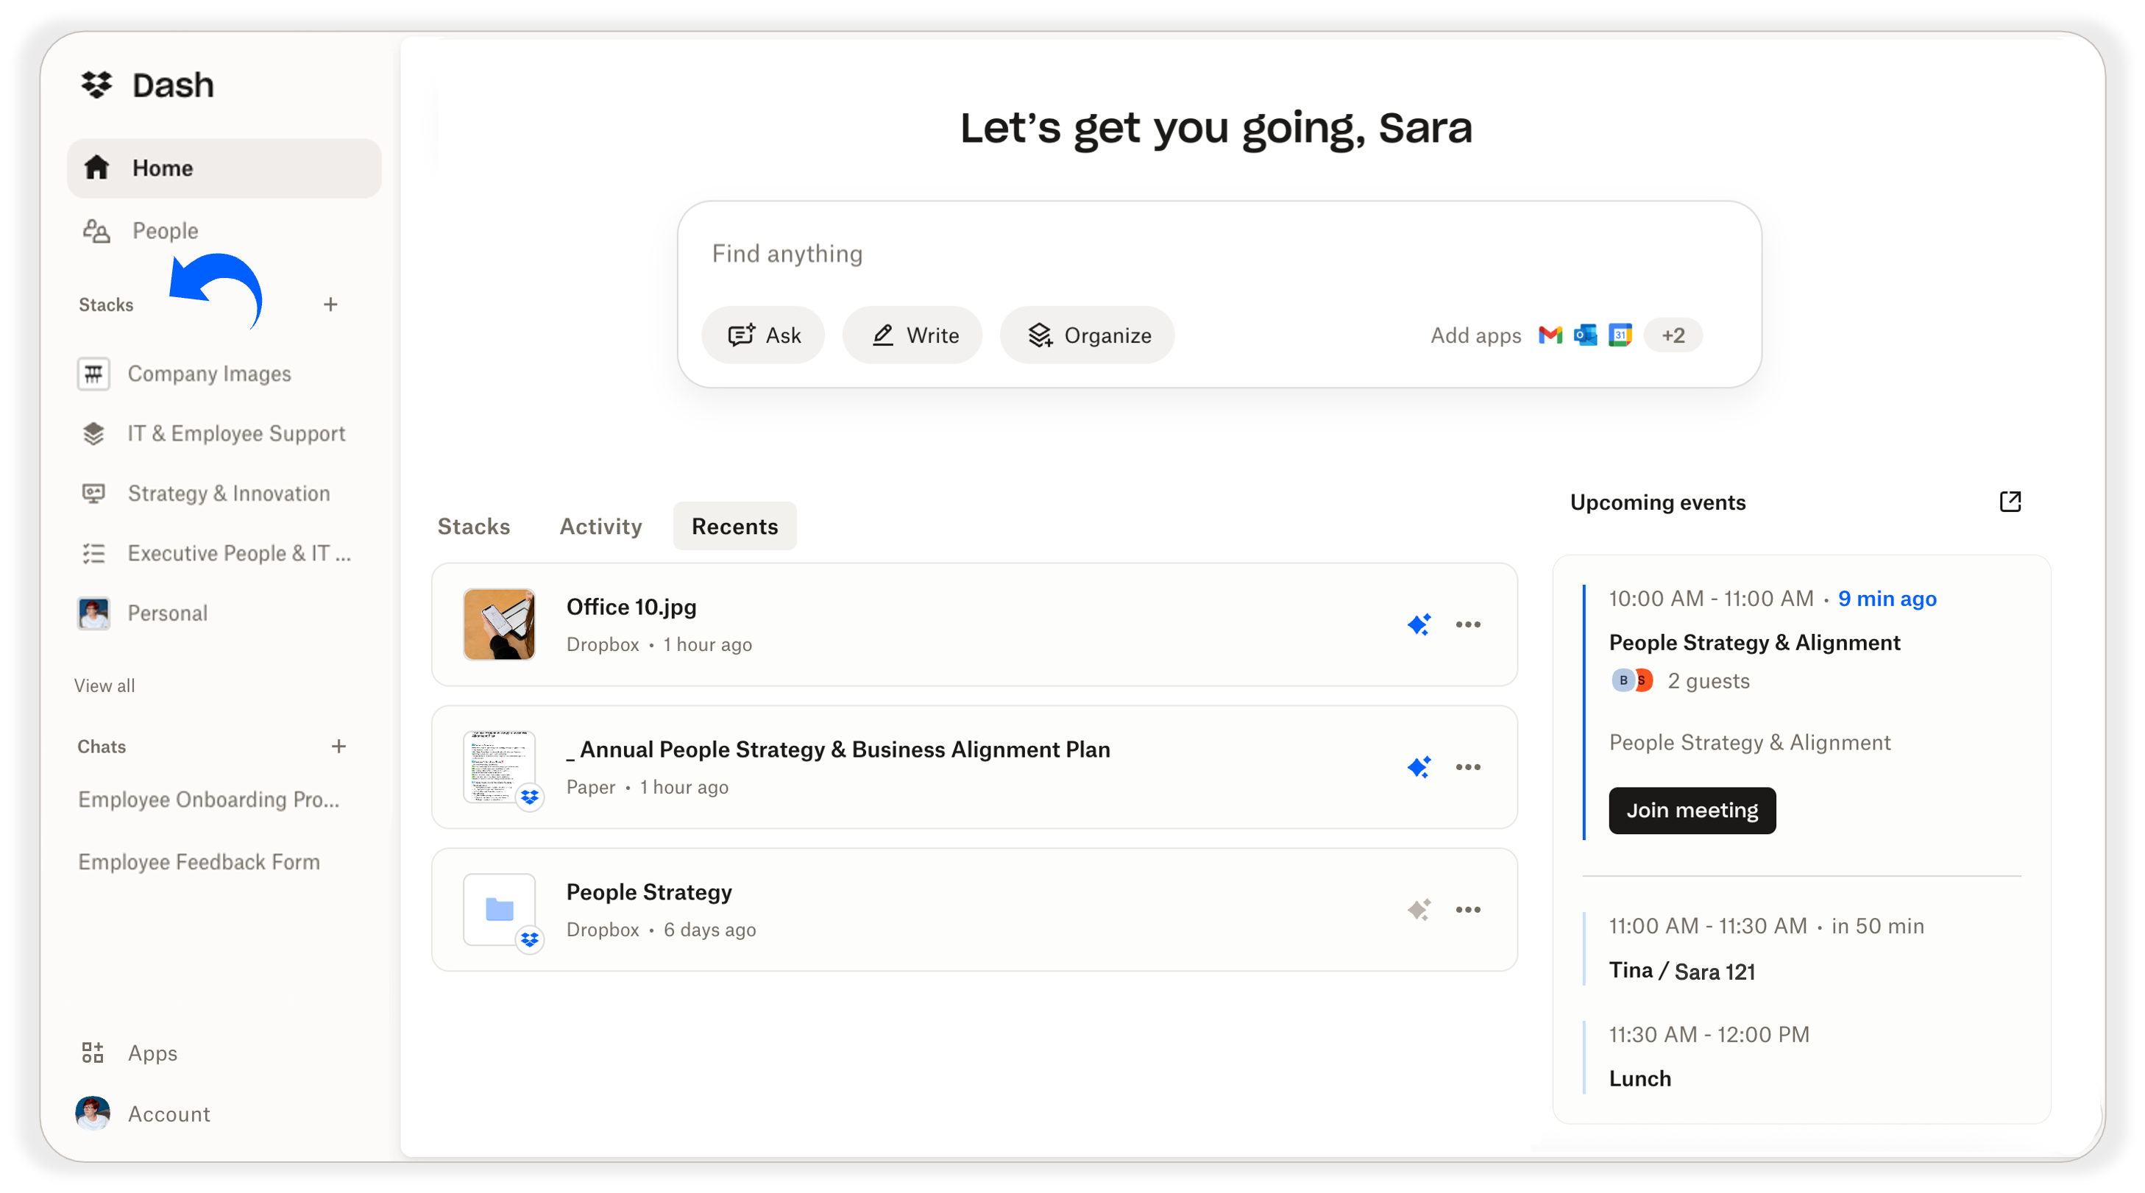The width and height of the screenshot is (2145, 1193).
Task: Switch to the Stacks tab
Action: click(x=473, y=526)
